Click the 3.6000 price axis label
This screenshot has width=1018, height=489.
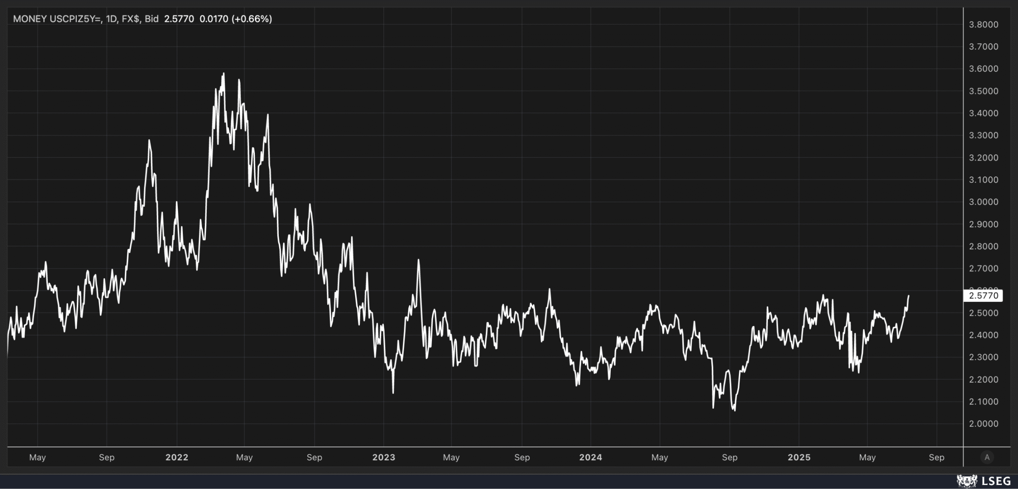click(983, 69)
